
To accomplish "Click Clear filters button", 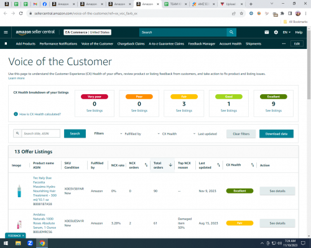I will (x=241, y=134).
